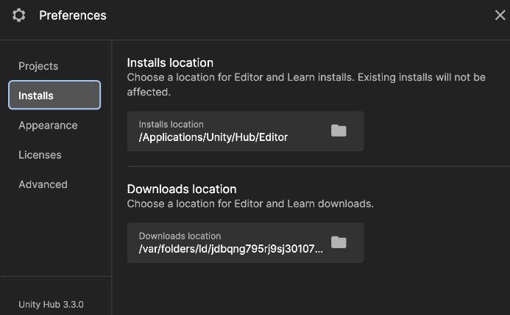Click the Preferences gear icon
510x315 pixels.
19,15
